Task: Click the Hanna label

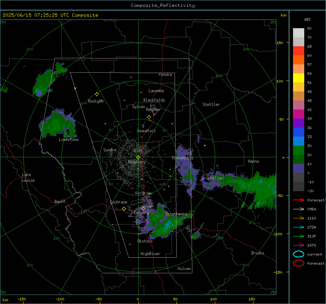Action: [x=253, y=161]
